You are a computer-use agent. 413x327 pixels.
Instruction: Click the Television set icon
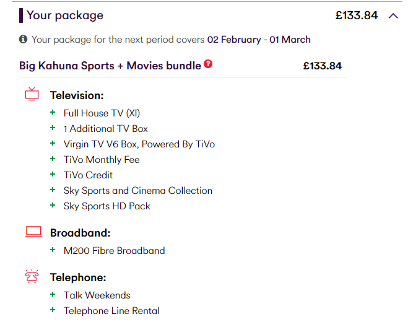[x=32, y=94]
